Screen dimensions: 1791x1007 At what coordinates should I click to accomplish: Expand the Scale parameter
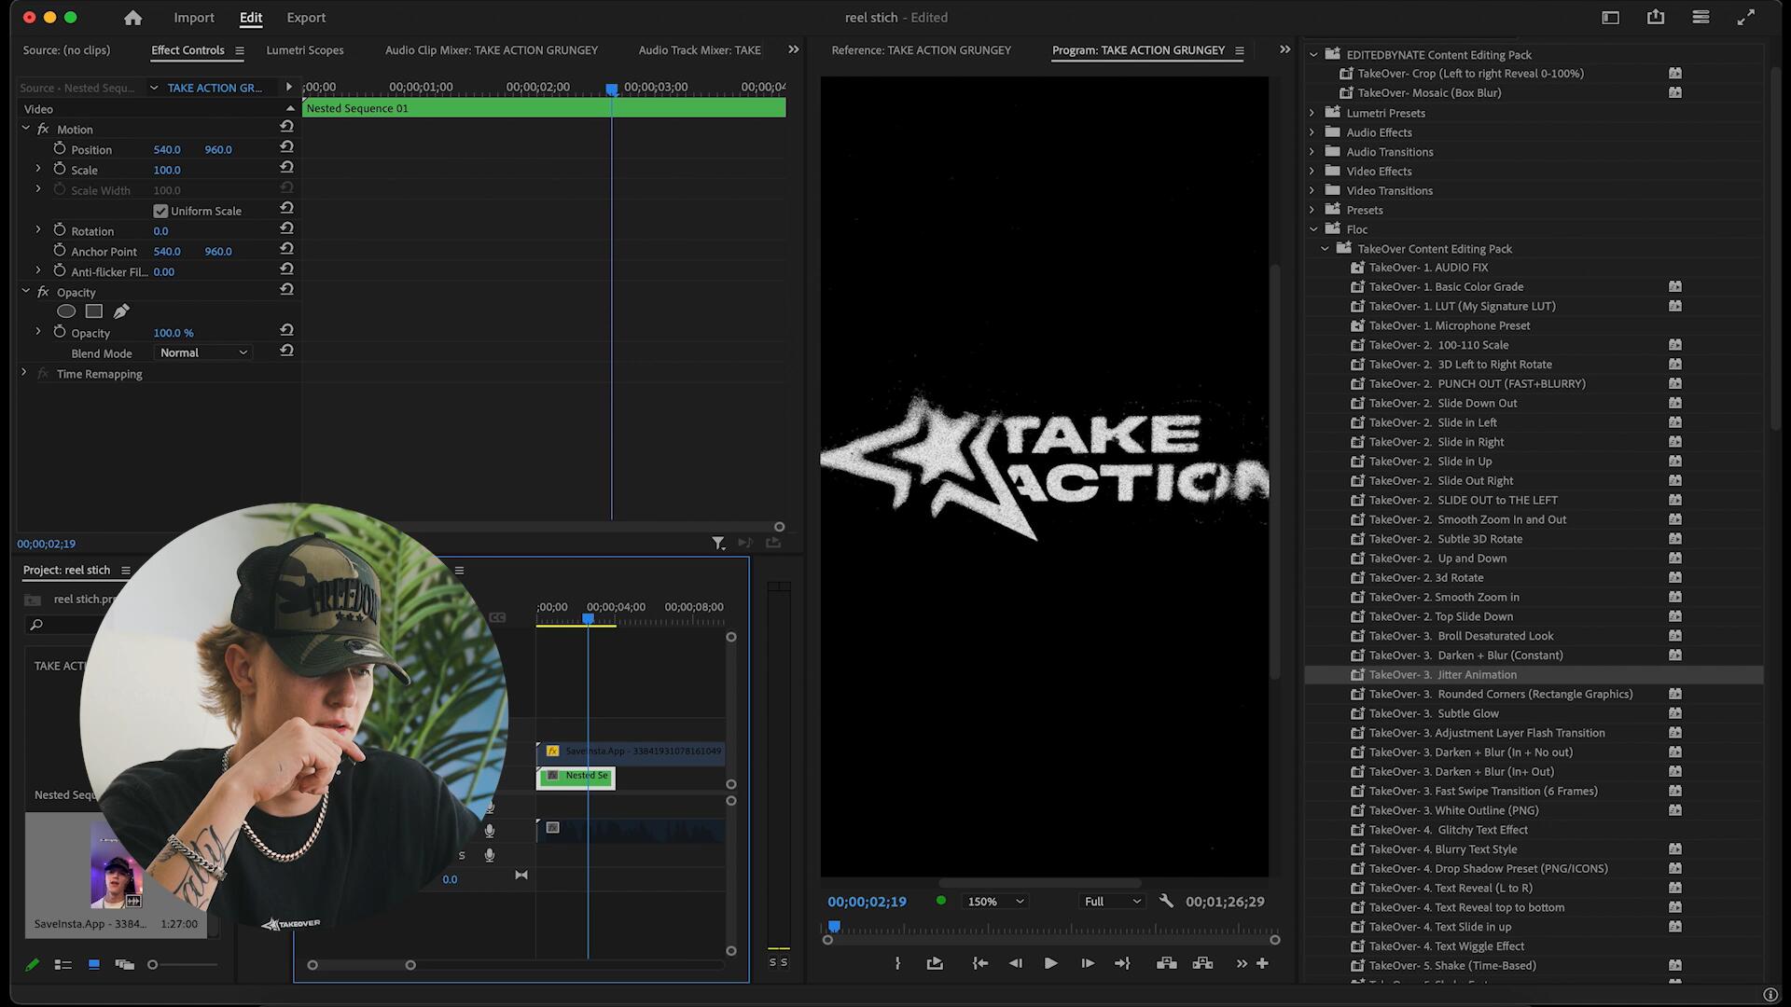pos(38,169)
